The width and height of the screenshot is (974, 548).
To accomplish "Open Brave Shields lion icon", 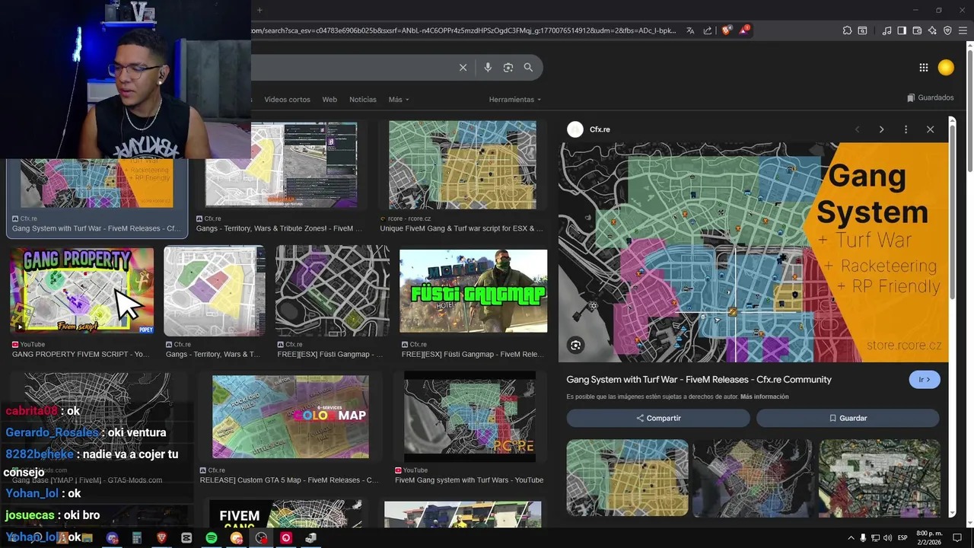I will pyautogui.click(x=726, y=30).
